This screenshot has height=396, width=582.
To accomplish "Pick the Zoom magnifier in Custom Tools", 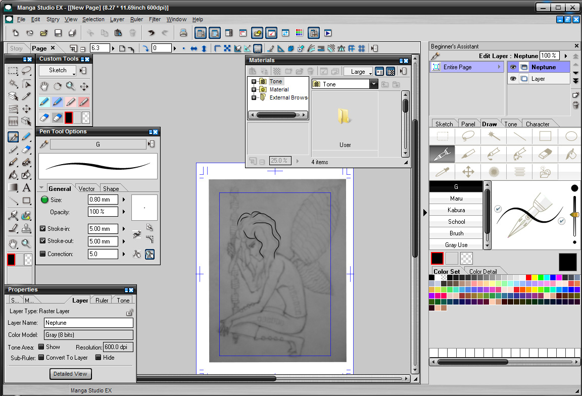I will [x=71, y=86].
